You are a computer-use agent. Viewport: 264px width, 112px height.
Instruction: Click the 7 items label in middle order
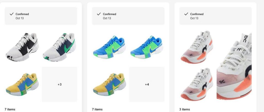point(97,109)
